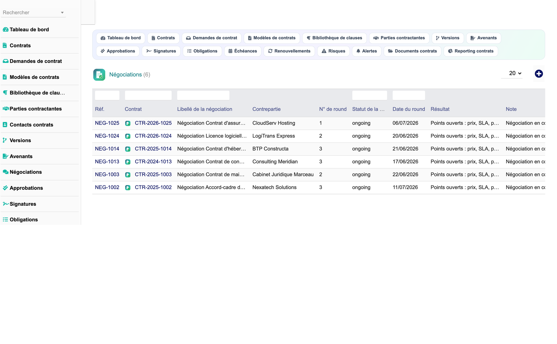
Task: Click the Tableau de bord sidebar icon
Action: tap(5, 29)
